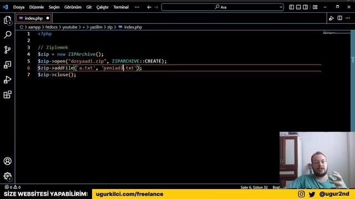Click Satır 6, Sütun 32 status entry
The image size is (355, 199).
[x=254, y=187]
